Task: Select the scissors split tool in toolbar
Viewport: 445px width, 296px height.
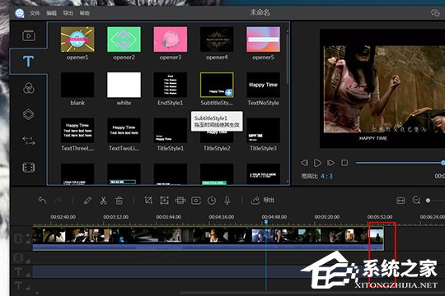Action: coord(103,201)
